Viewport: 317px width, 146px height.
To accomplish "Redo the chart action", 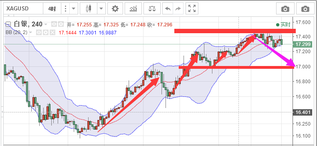I will (x=178, y=9).
